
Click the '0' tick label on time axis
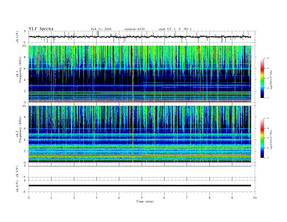(29, 198)
